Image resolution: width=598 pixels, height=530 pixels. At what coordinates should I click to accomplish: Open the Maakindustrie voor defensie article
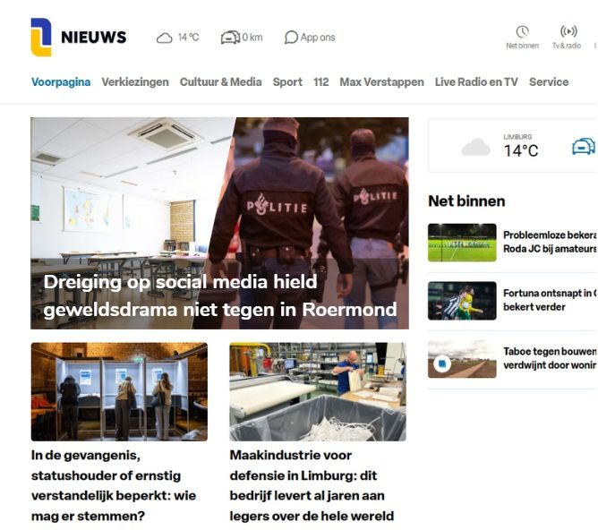pos(312,485)
